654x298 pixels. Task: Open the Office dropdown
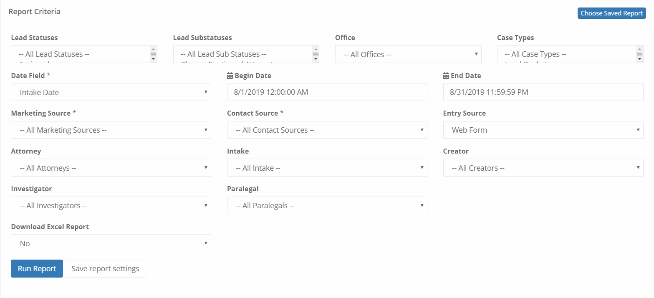click(408, 54)
